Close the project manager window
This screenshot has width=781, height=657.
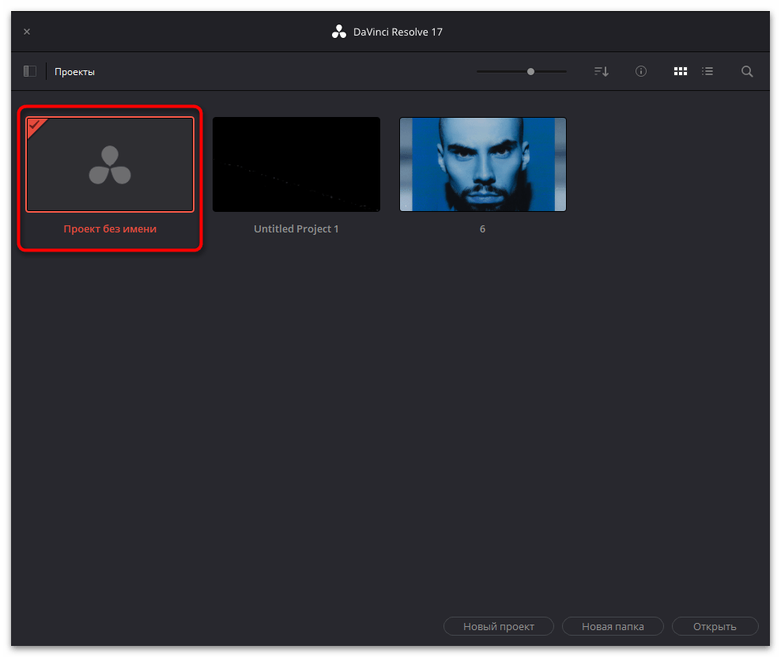(x=27, y=32)
